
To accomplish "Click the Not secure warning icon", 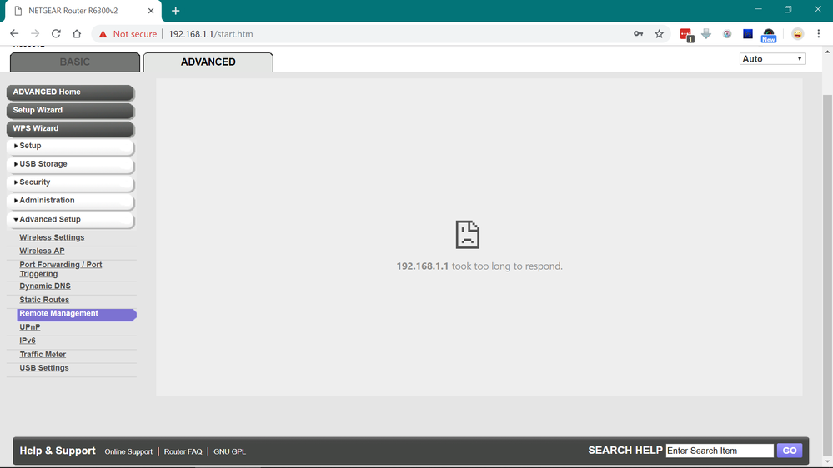I will (103, 34).
